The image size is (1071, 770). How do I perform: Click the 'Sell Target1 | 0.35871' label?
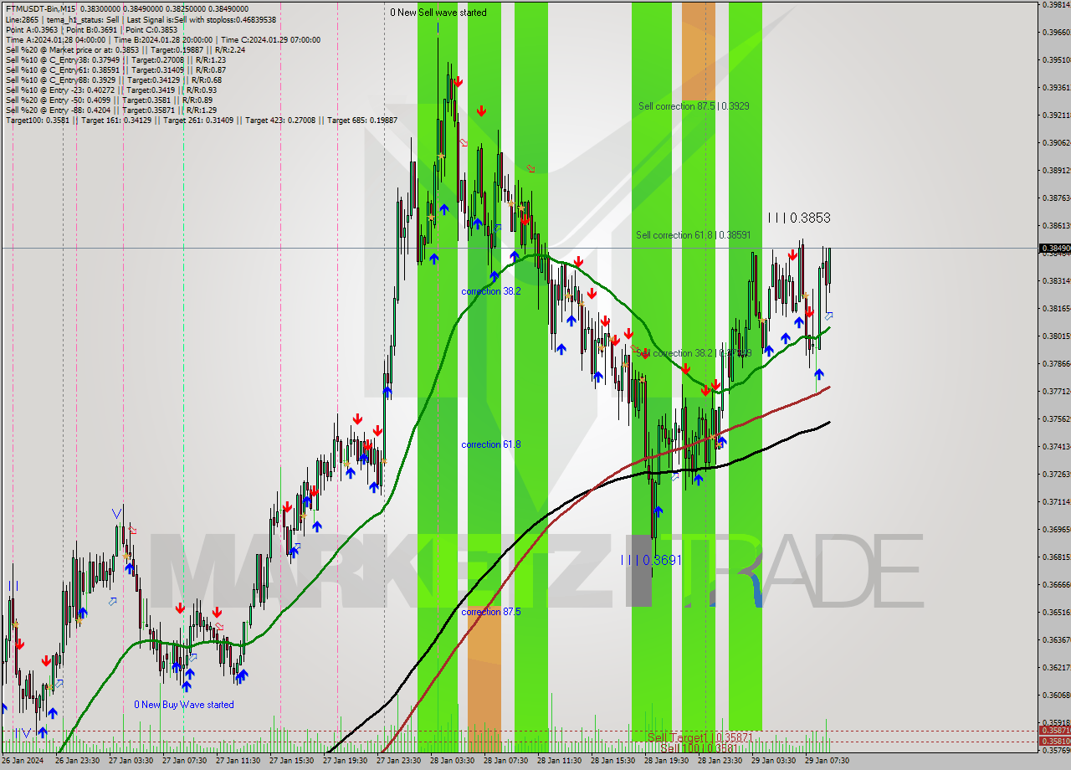point(699,737)
